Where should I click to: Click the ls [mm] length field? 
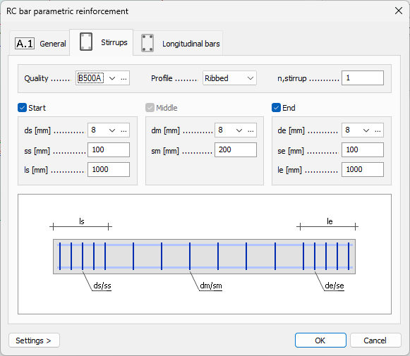[x=109, y=169]
